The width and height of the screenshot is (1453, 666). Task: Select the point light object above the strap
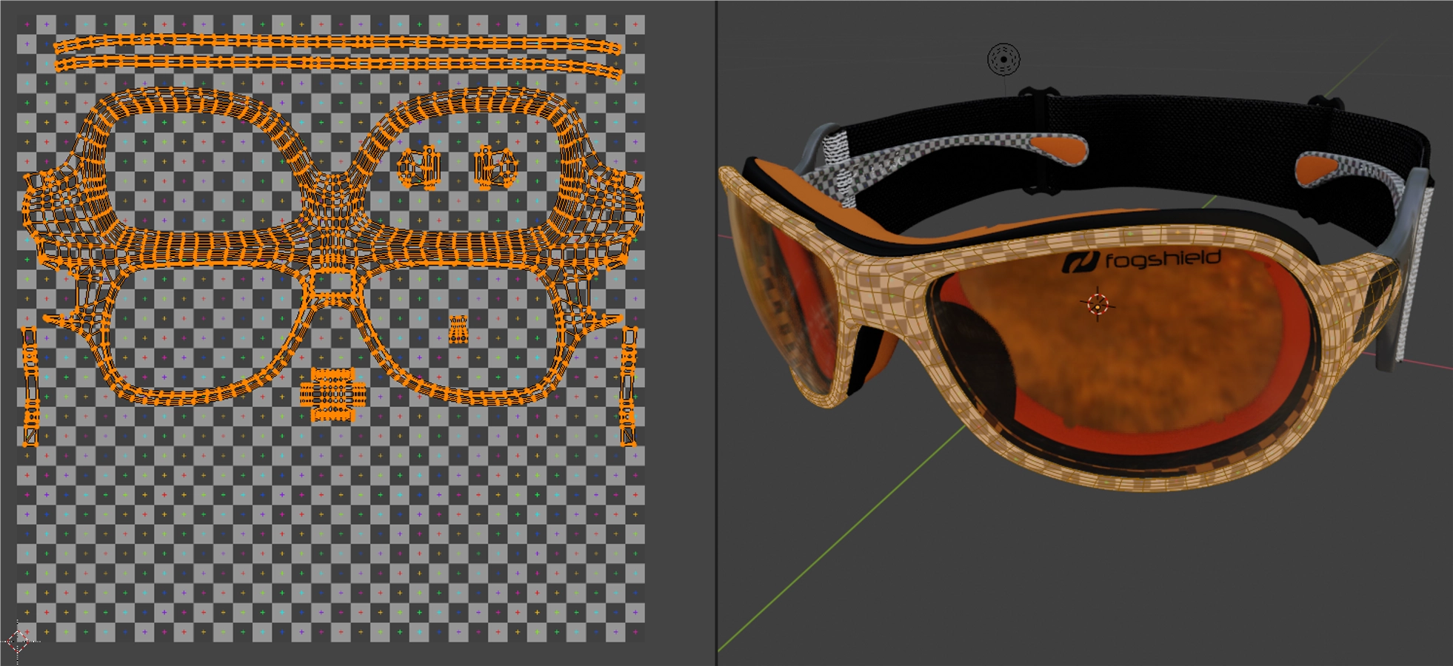click(x=1003, y=59)
